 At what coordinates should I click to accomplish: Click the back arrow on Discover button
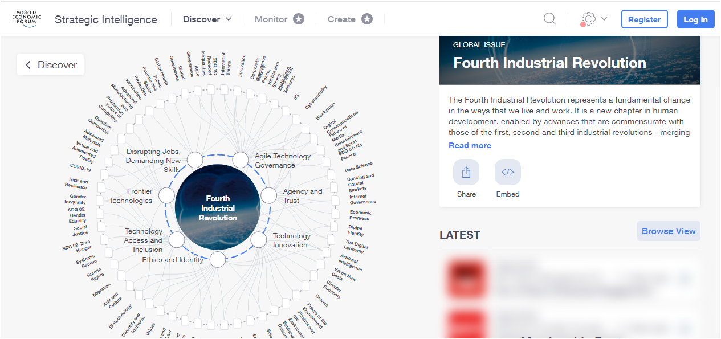click(x=28, y=65)
